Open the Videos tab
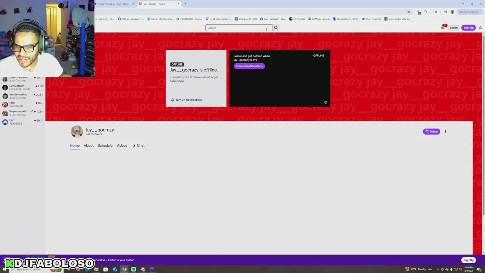 [122, 146]
